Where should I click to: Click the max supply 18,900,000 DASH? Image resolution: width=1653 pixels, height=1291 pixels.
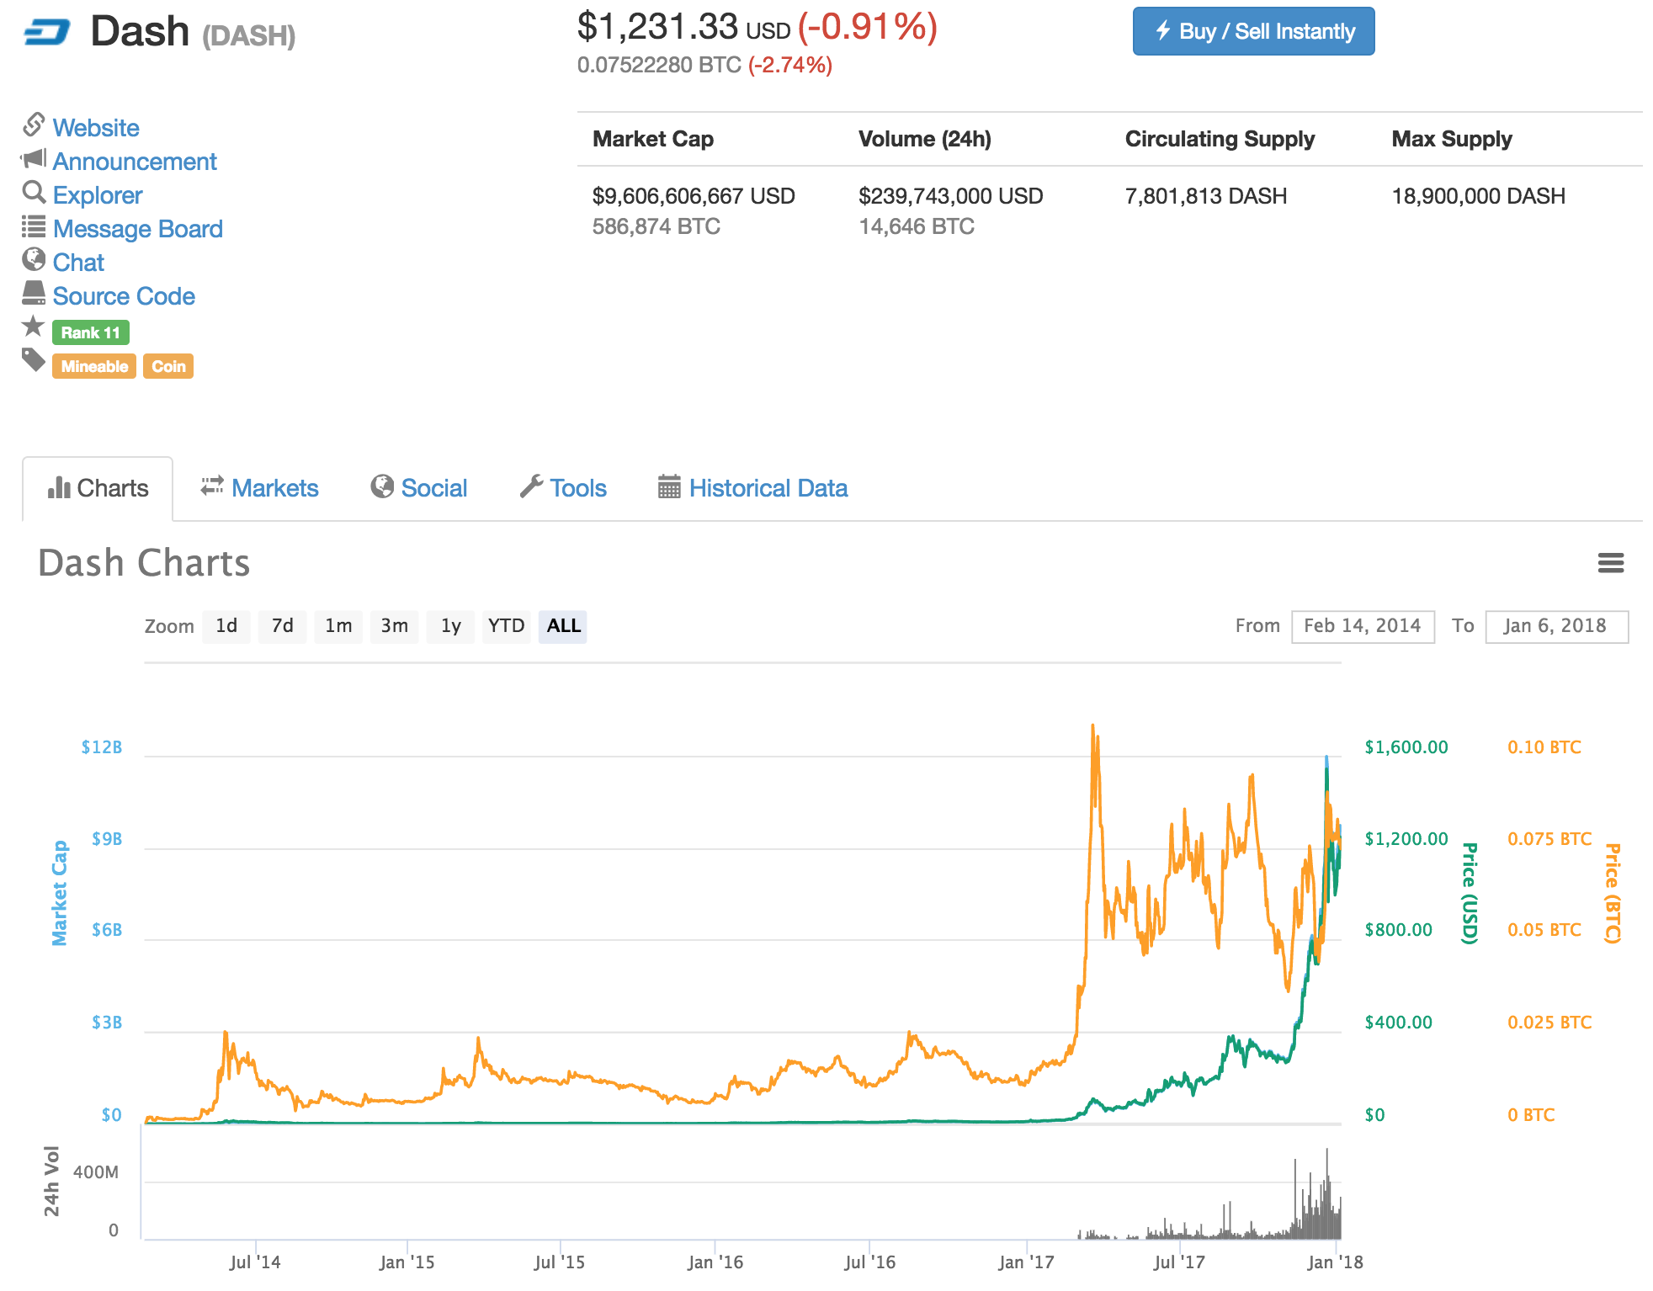point(1479,196)
